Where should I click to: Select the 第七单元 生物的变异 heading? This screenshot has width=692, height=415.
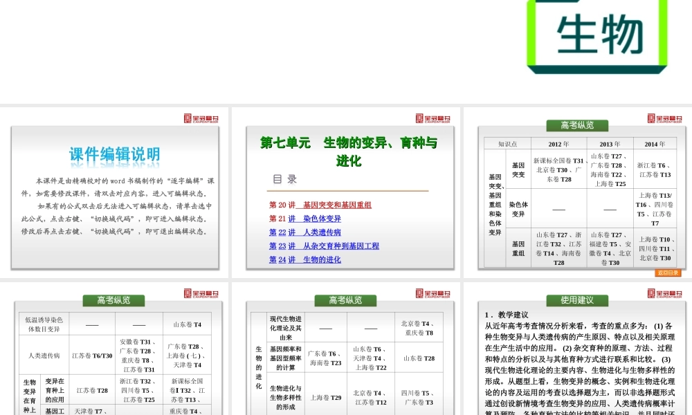click(349, 151)
